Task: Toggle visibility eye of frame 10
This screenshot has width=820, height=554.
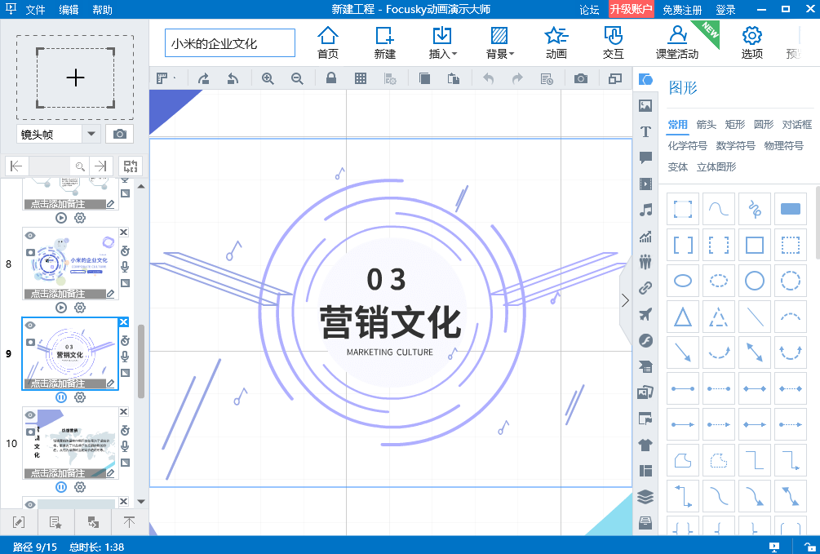Action: [x=30, y=414]
